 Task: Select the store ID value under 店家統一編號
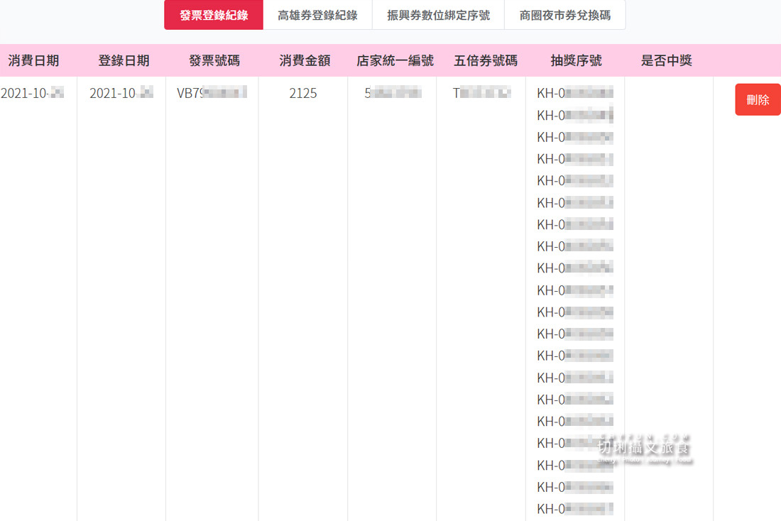(x=393, y=93)
